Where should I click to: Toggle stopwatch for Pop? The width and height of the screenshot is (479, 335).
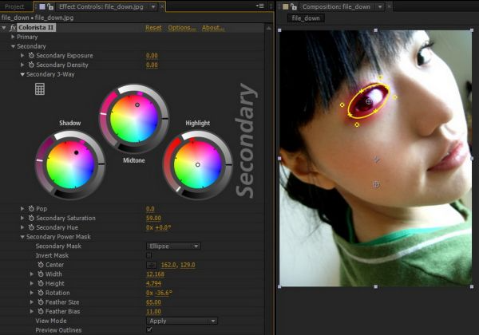[x=31, y=209]
